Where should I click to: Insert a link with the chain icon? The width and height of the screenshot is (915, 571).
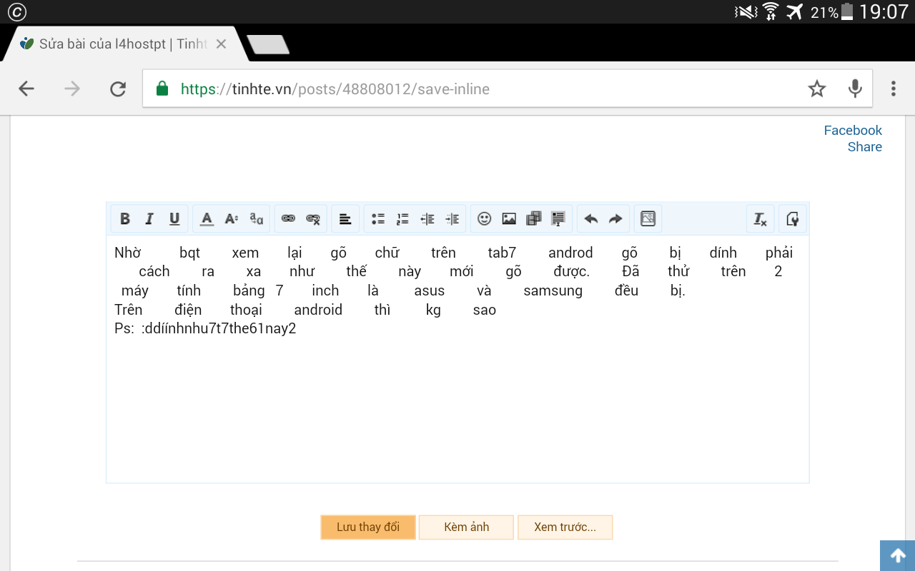pyautogui.click(x=288, y=219)
